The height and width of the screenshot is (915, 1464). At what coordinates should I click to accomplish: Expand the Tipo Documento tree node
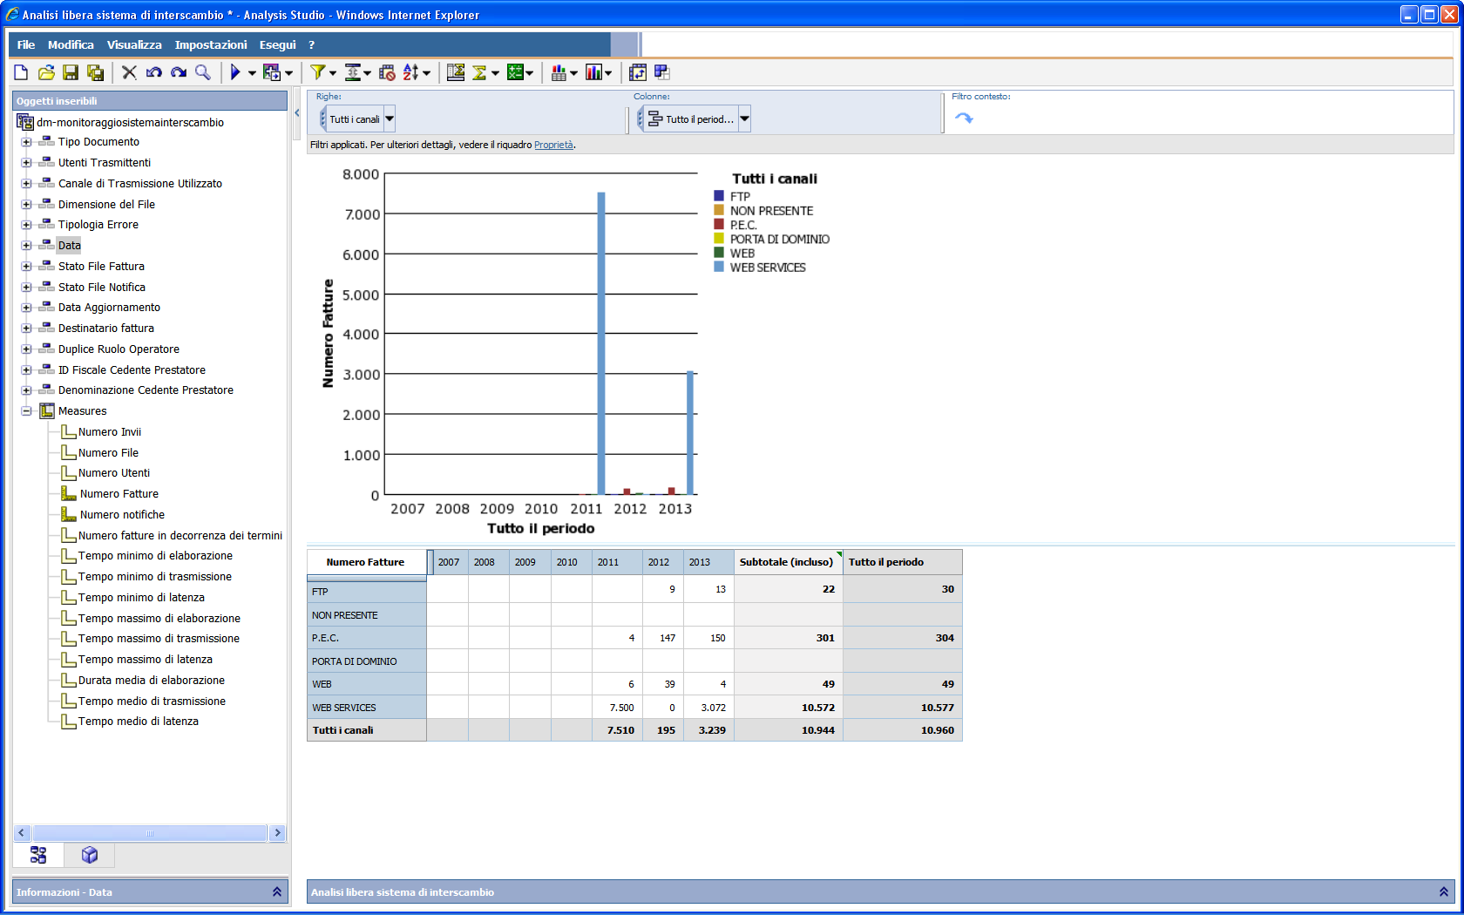coord(26,142)
